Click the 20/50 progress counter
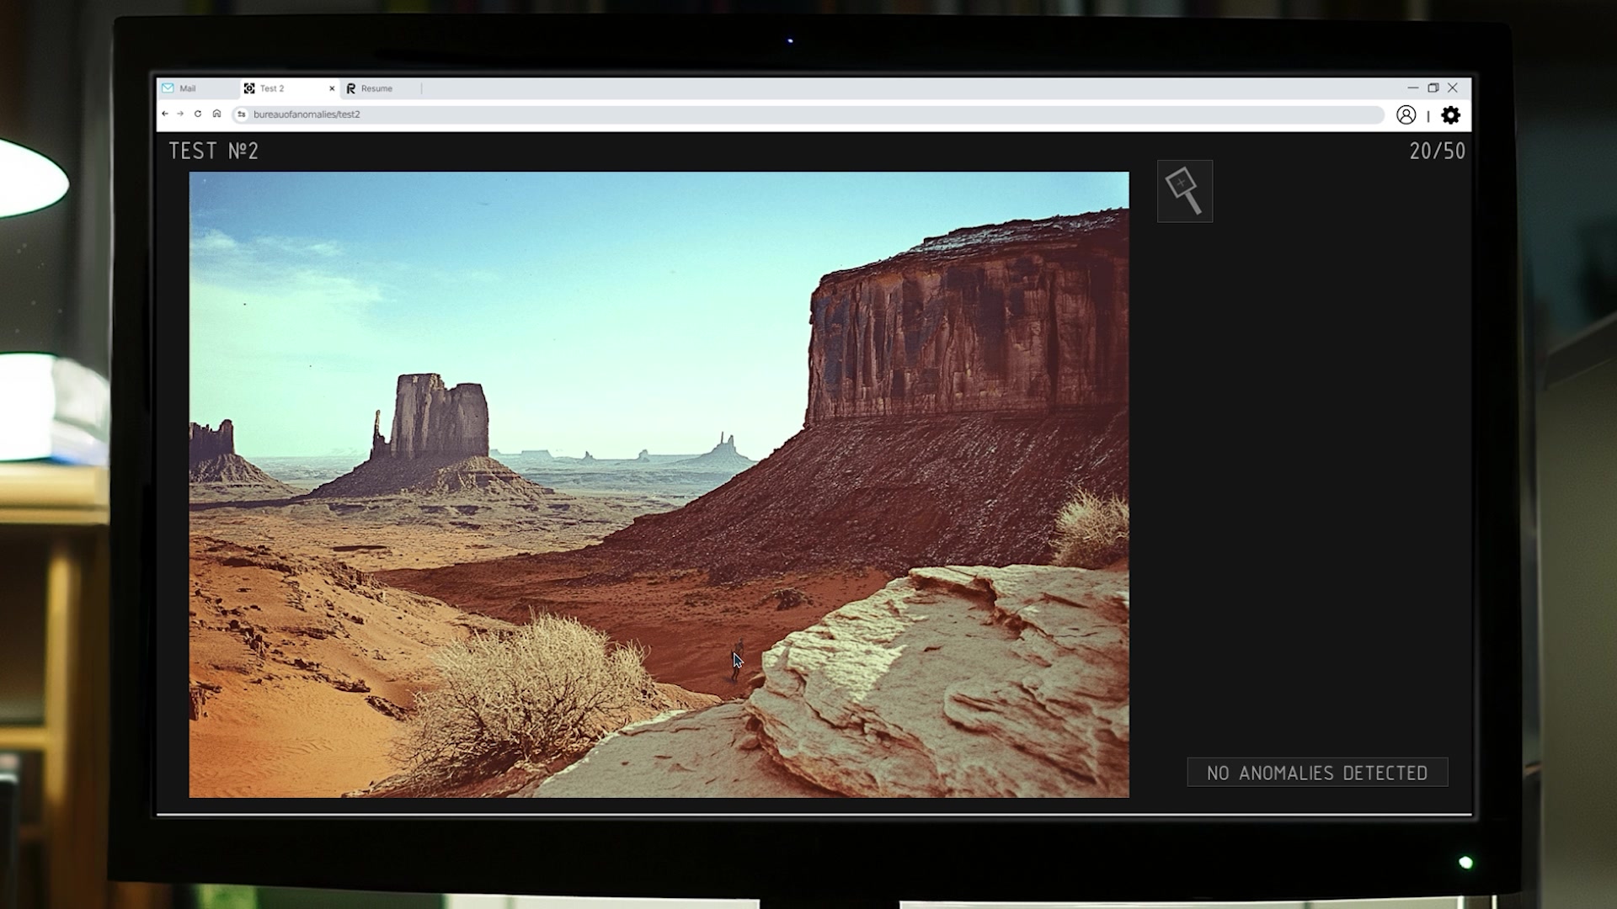This screenshot has height=909, width=1617. pyautogui.click(x=1437, y=151)
